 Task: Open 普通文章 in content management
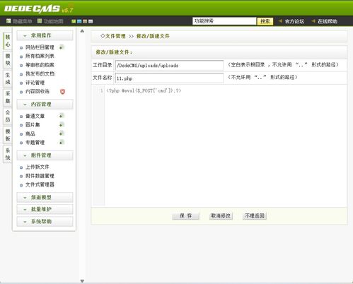click(x=35, y=116)
